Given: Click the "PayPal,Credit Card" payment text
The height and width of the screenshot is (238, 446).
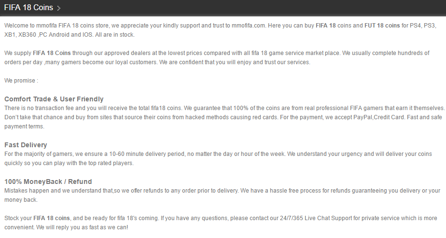Looking at the screenshot, I should (x=378, y=117).
